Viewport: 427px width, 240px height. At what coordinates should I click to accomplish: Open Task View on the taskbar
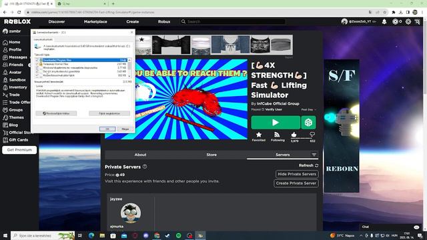click(80, 235)
